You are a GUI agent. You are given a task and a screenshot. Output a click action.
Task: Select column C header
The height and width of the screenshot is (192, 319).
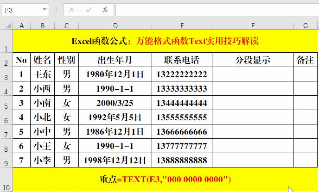coord(66,25)
